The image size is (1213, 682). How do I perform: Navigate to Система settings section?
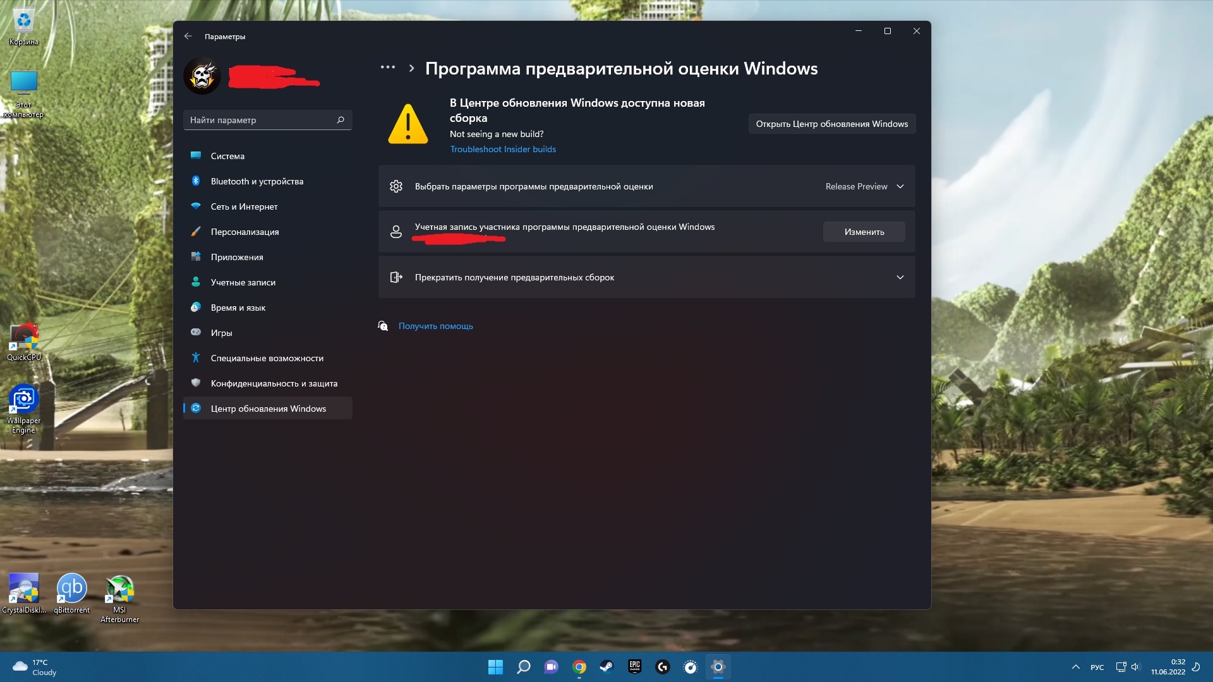pyautogui.click(x=227, y=156)
